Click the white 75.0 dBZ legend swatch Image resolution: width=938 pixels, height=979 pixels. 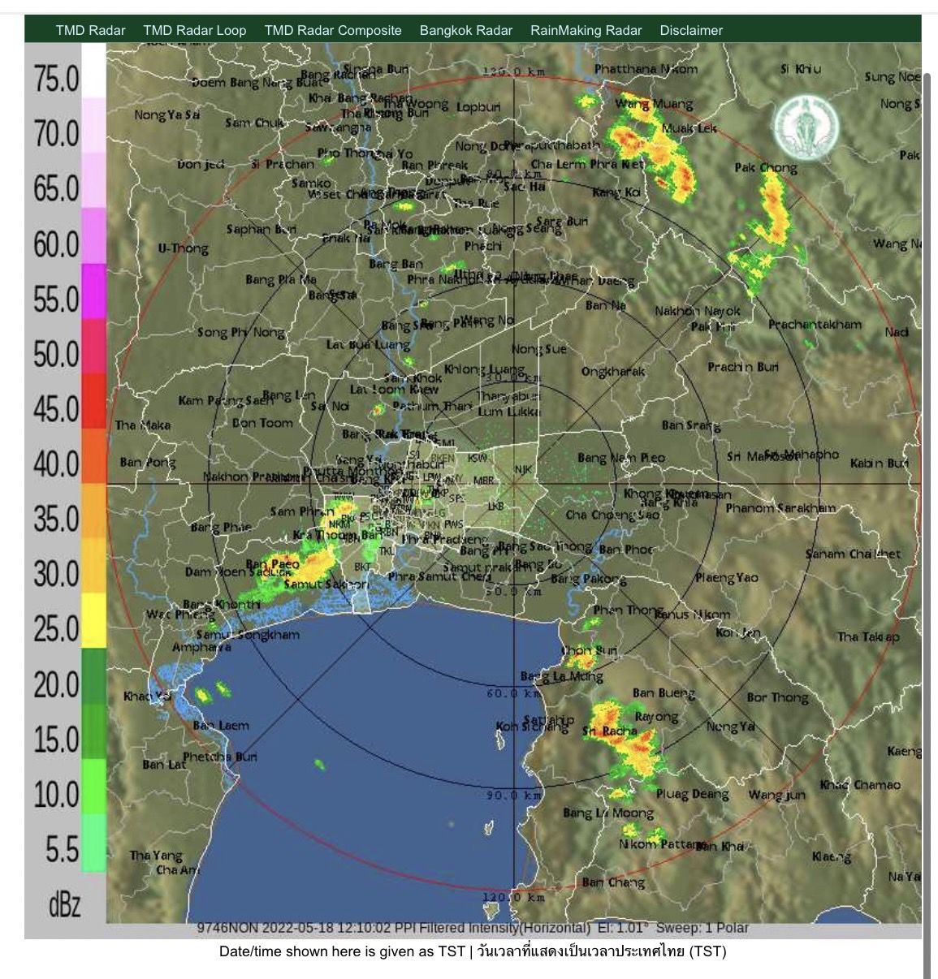click(93, 71)
